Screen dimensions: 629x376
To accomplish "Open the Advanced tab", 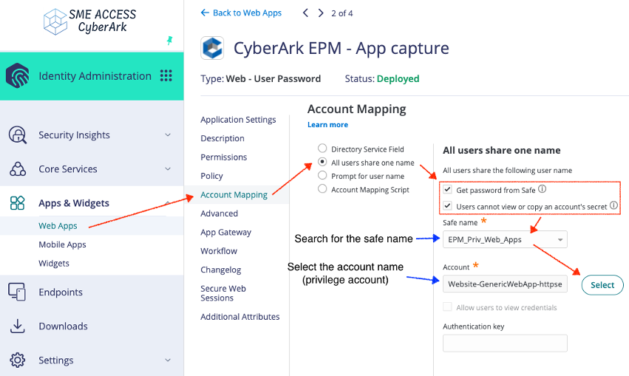I will point(219,213).
